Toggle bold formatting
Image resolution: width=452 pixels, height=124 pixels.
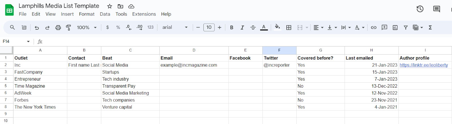(x=232, y=27)
